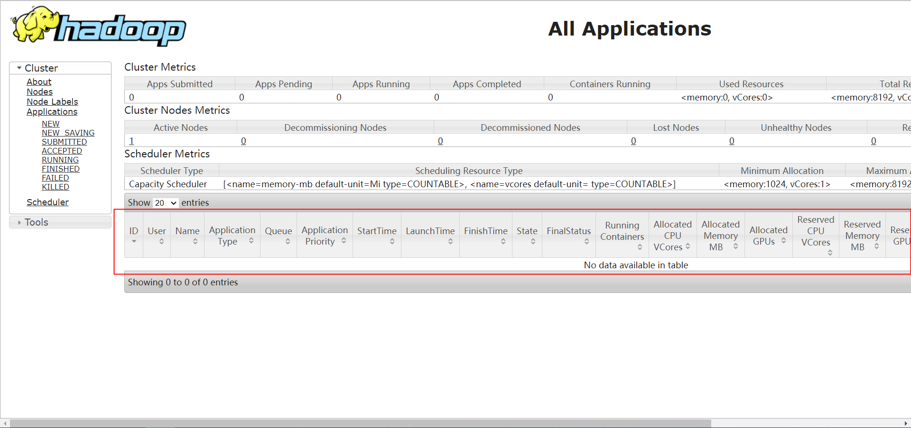
Task: Show ACCEPTED applications
Action: [x=62, y=151]
